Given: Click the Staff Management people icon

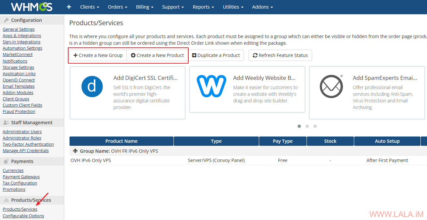Looking at the screenshot, I should click(x=6, y=123).
